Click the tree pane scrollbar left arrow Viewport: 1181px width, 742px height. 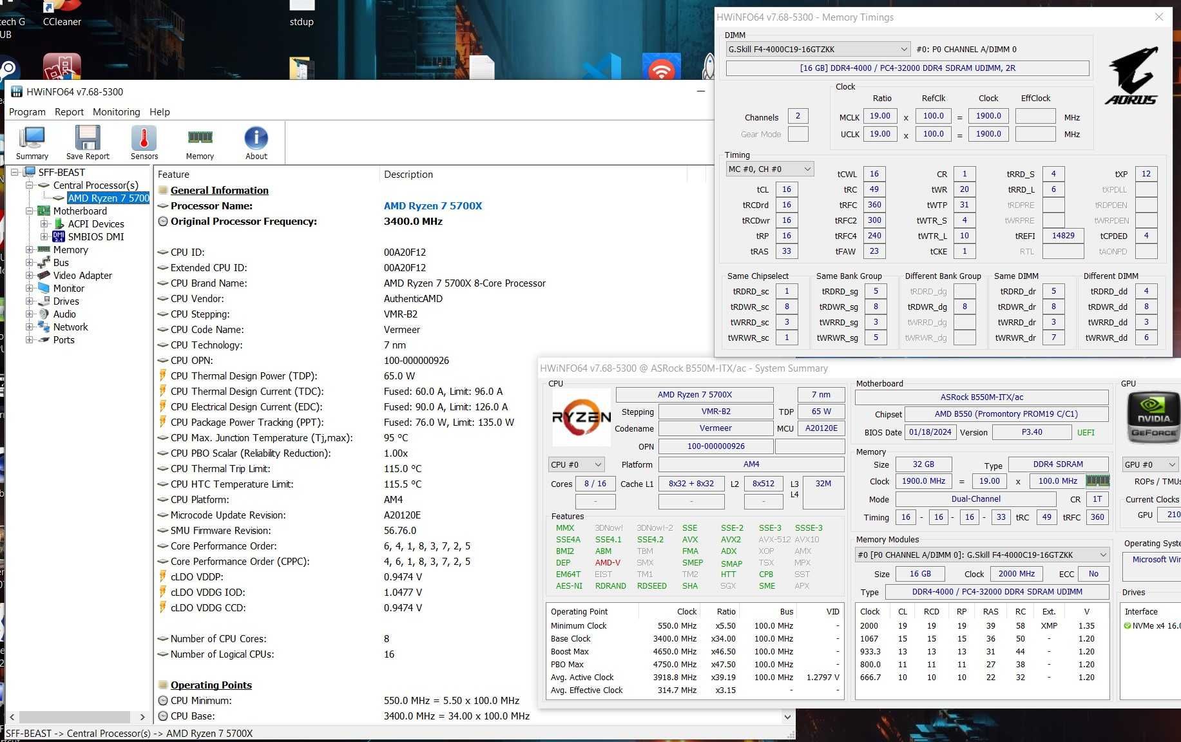(x=12, y=717)
